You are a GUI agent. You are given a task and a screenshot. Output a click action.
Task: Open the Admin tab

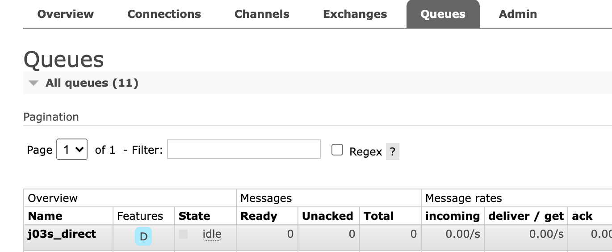[518, 14]
